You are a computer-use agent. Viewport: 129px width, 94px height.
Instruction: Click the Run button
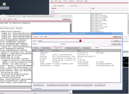(38, 85)
